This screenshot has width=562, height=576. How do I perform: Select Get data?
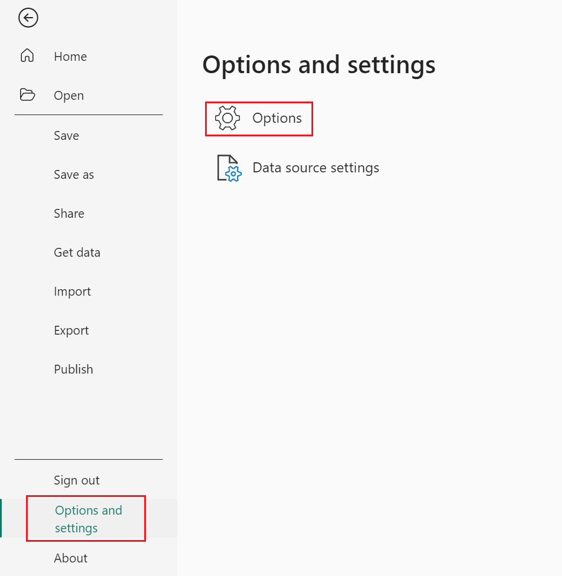pos(77,252)
